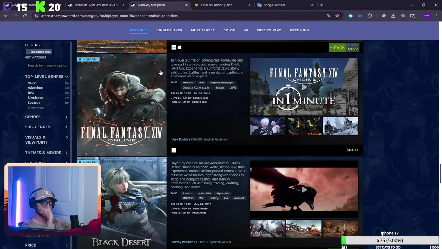Close the Ashes of Creation Shop tab
Screen dimensions: 442x249
249,5
